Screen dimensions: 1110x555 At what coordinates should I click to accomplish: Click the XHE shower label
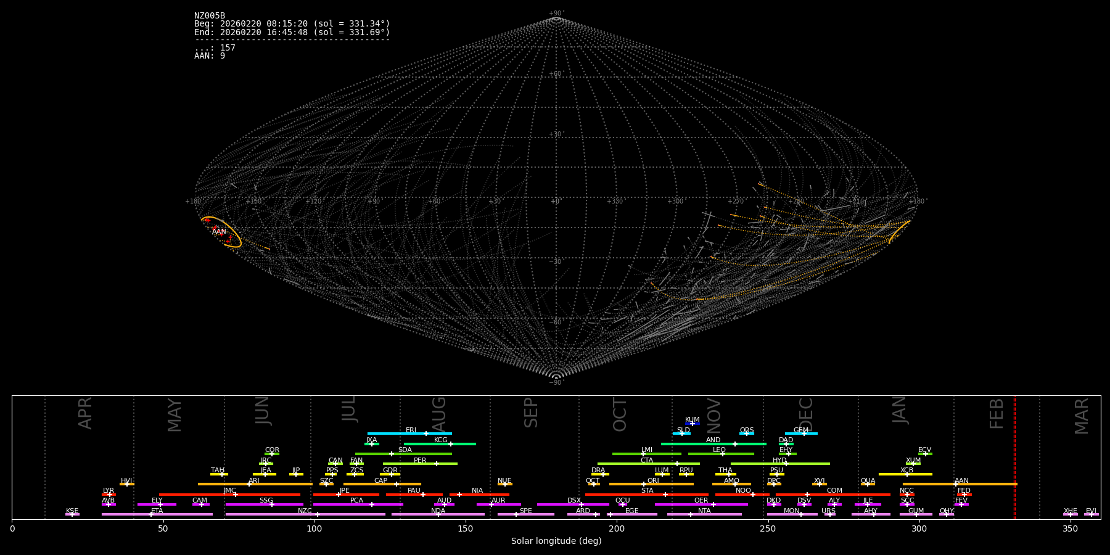pyautogui.click(x=1070, y=511)
